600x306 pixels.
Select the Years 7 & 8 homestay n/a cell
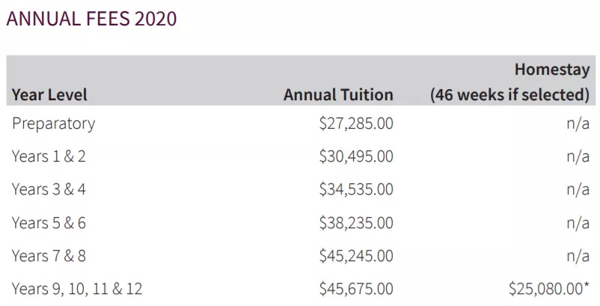pyautogui.click(x=578, y=256)
